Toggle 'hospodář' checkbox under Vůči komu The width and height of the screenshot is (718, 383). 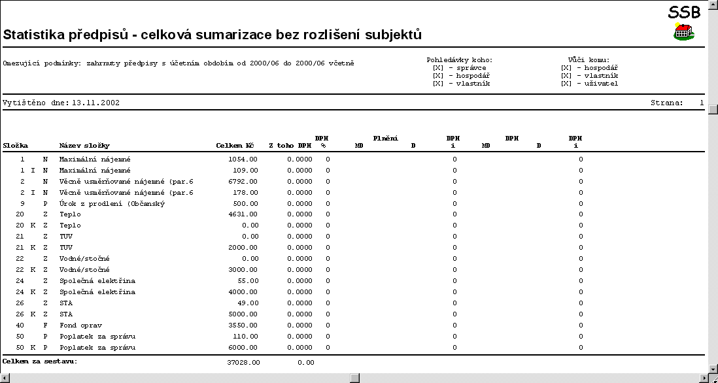pyautogui.click(x=566, y=68)
